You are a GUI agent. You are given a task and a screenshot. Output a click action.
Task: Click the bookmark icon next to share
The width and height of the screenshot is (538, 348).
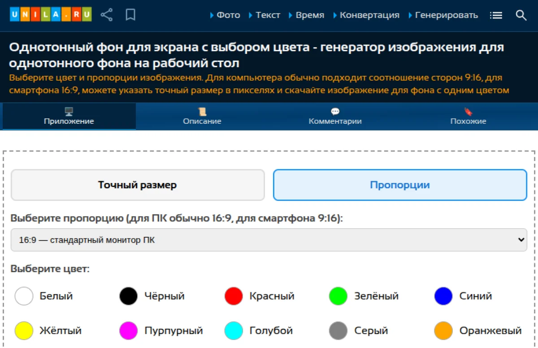[x=130, y=14]
